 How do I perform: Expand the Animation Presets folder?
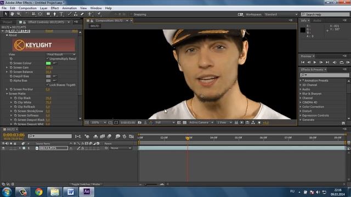tap(301, 80)
